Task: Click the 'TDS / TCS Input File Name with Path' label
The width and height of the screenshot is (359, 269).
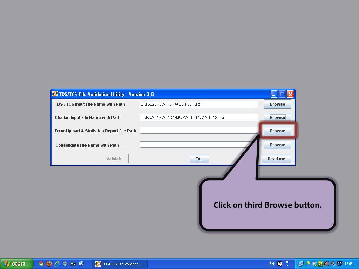Action: pos(90,104)
